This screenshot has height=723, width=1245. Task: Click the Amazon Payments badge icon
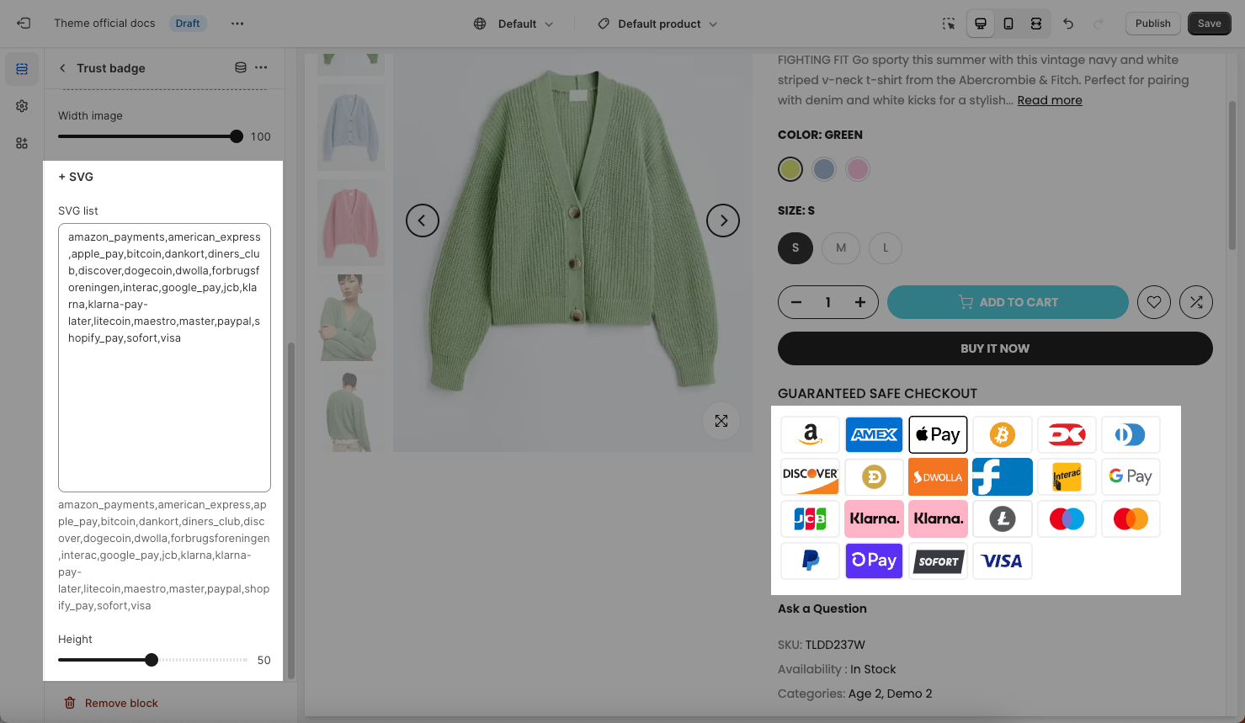pyautogui.click(x=810, y=435)
